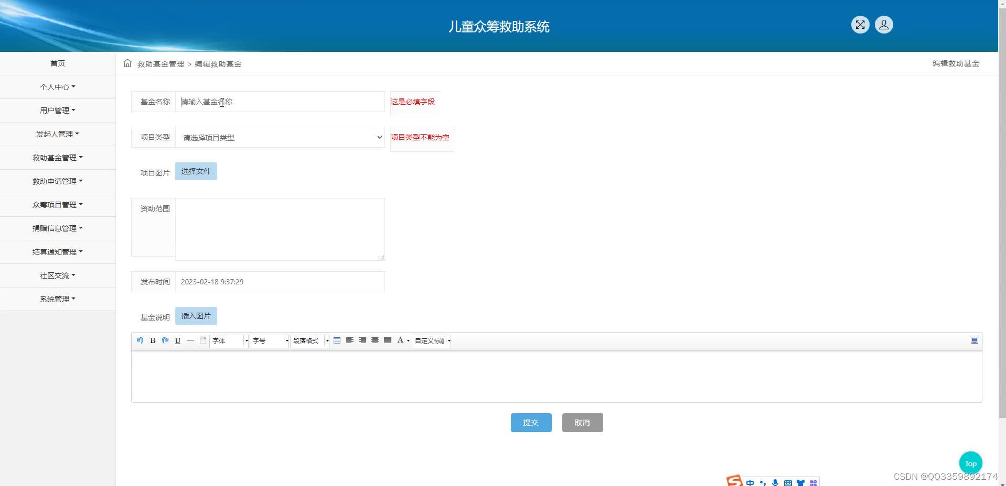The width and height of the screenshot is (1006, 486).
Task: Click the 发布时间 date field
Action: [x=280, y=282]
